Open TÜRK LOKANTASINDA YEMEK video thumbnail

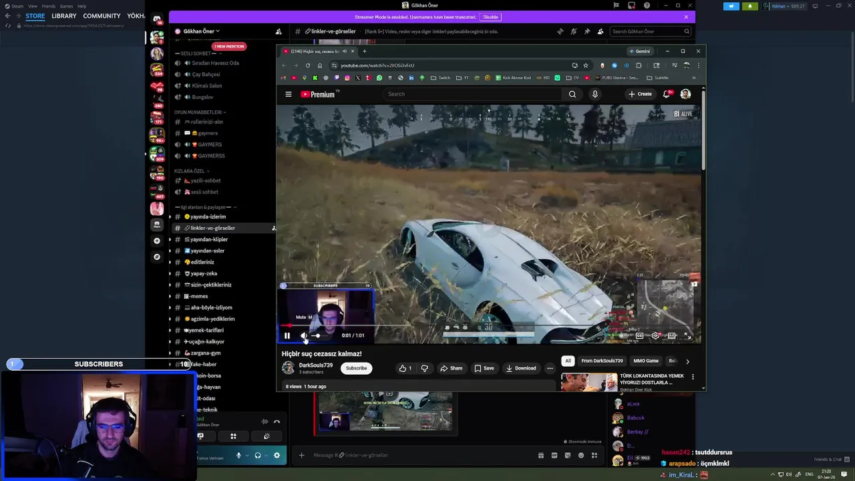tap(589, 381)
